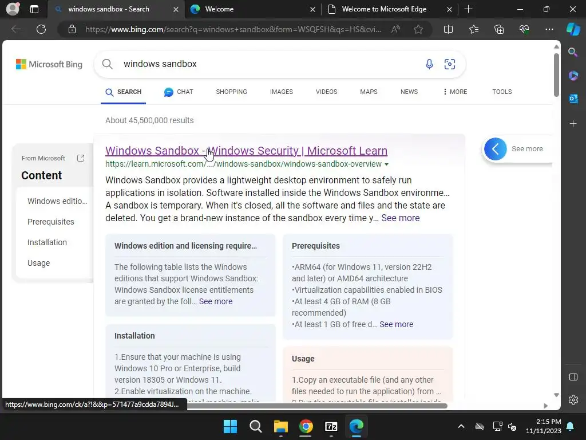Show hidden system tray icons chevron
The height and width of the screenshot is (440, 586).
pyautogui.click(x=461, y=426)
